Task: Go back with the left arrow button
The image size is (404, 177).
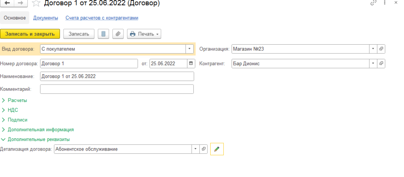Action: [x=8, y=3]
